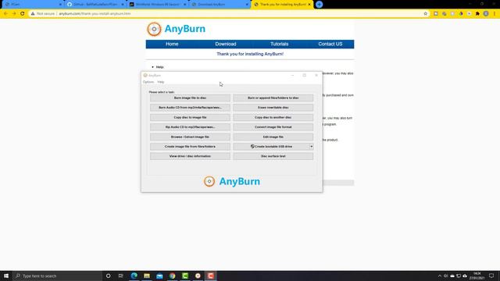500x281 pixels.
Task: Open the Windows Start menu
Action: pyautogui.click(x=6, y=276)
